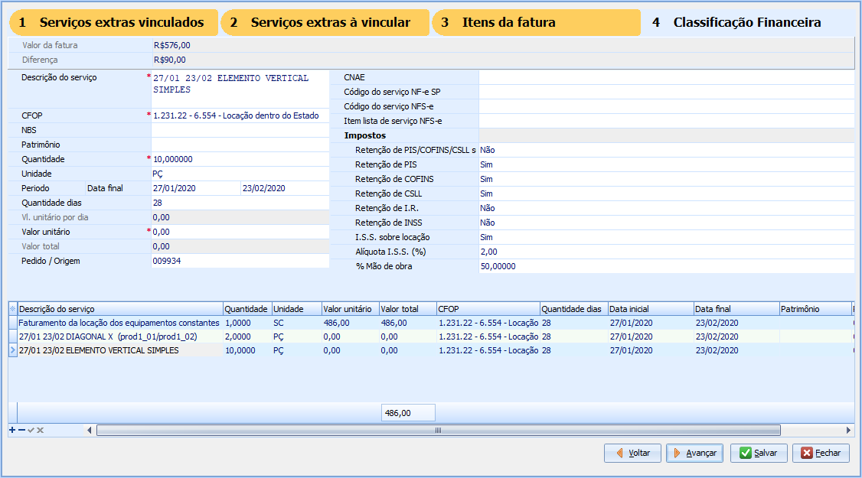Change the Retenção de I.R. value

666,208
